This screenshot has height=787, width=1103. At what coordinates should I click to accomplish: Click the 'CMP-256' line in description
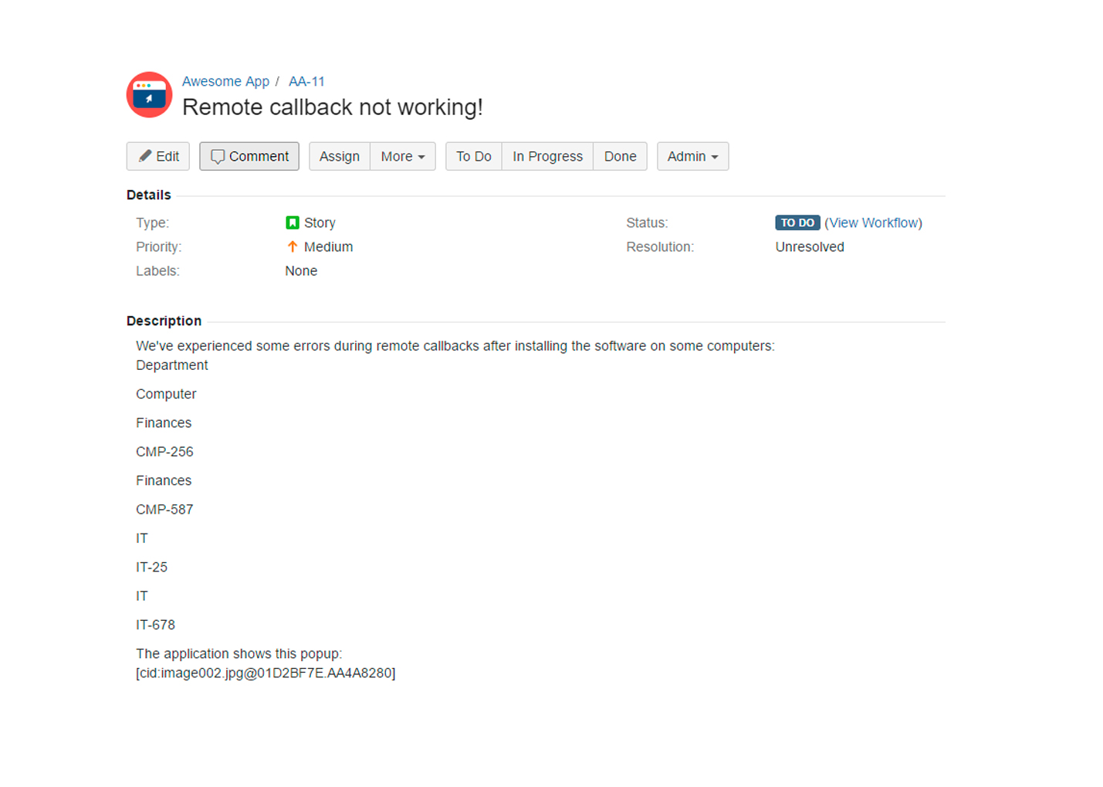coord(164,452)
